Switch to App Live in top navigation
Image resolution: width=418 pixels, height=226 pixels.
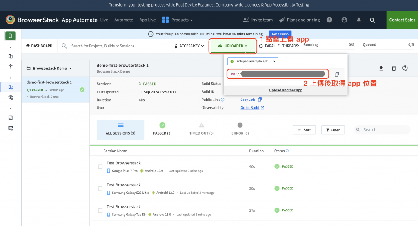pos(147,20)
